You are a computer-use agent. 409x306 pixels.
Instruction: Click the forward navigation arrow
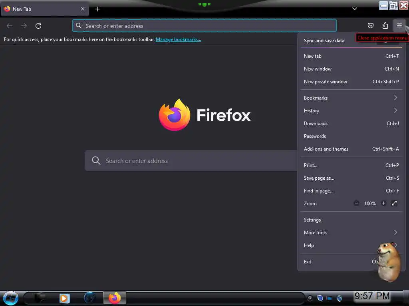pyautogui.click(x=24, y=26)
